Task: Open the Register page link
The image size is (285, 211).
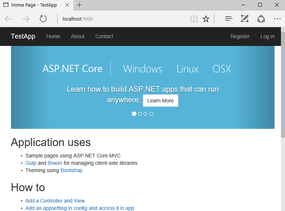Action: [240, 36]
